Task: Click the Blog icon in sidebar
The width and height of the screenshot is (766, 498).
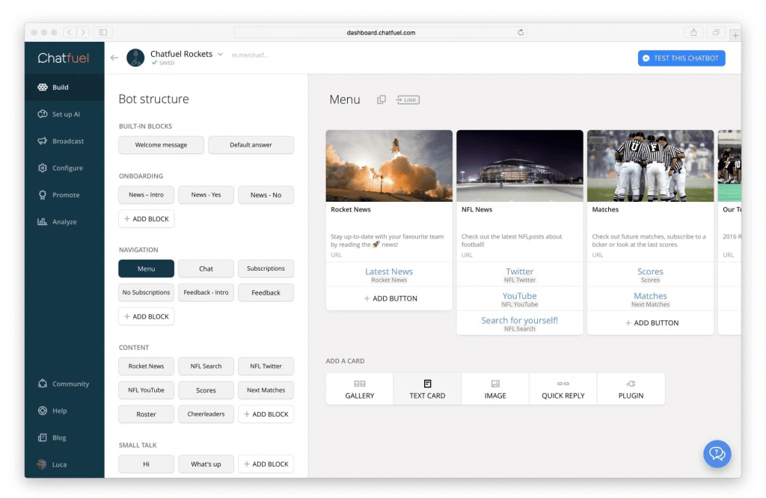Action: [43, 437]
